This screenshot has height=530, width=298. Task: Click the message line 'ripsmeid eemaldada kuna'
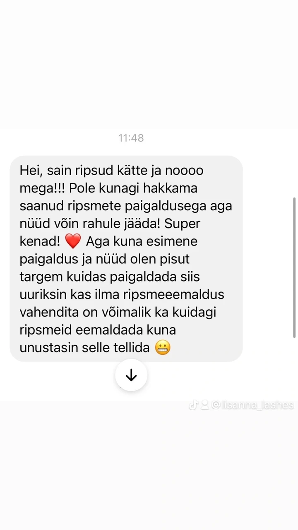98,330
